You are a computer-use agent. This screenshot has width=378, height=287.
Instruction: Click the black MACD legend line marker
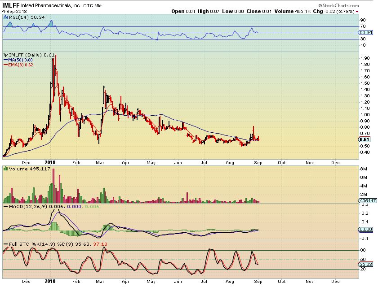tap(5, 206)
